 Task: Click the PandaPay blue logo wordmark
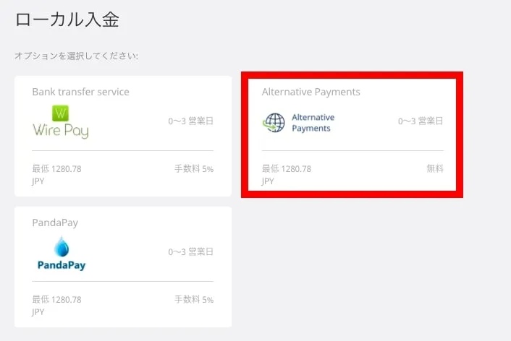tap(62, 265)
